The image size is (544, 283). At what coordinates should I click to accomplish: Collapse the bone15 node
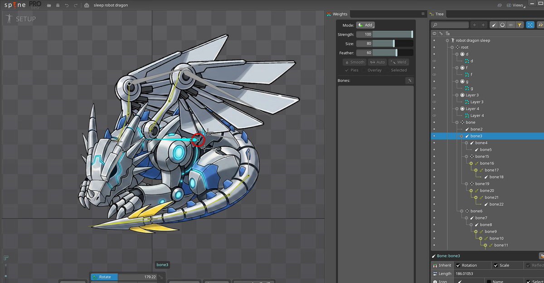466,157
